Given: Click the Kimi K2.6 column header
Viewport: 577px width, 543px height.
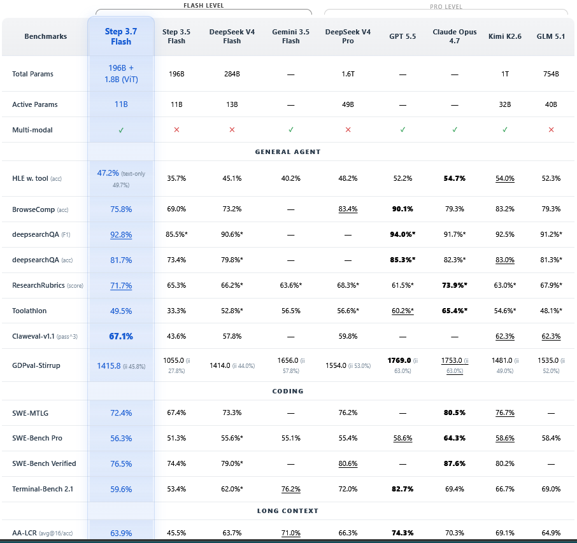Looking at the screenshot, I should coord(505,36).
